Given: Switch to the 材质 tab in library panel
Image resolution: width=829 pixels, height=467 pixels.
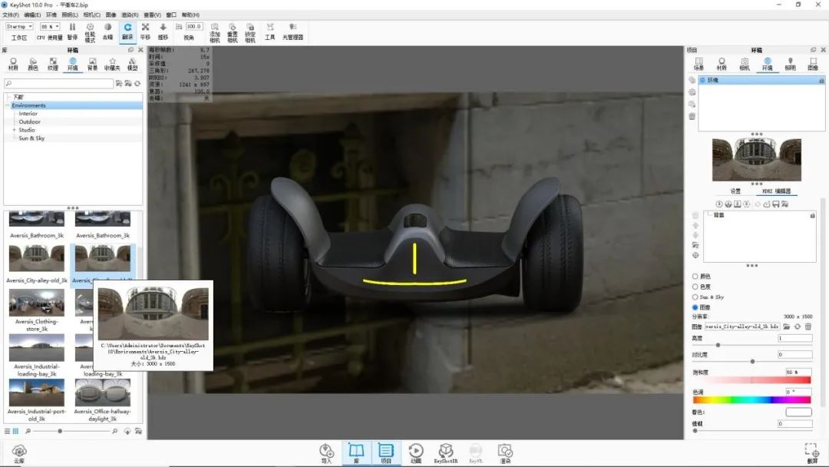Looking at the screenshot, I should tap(13, 63).
